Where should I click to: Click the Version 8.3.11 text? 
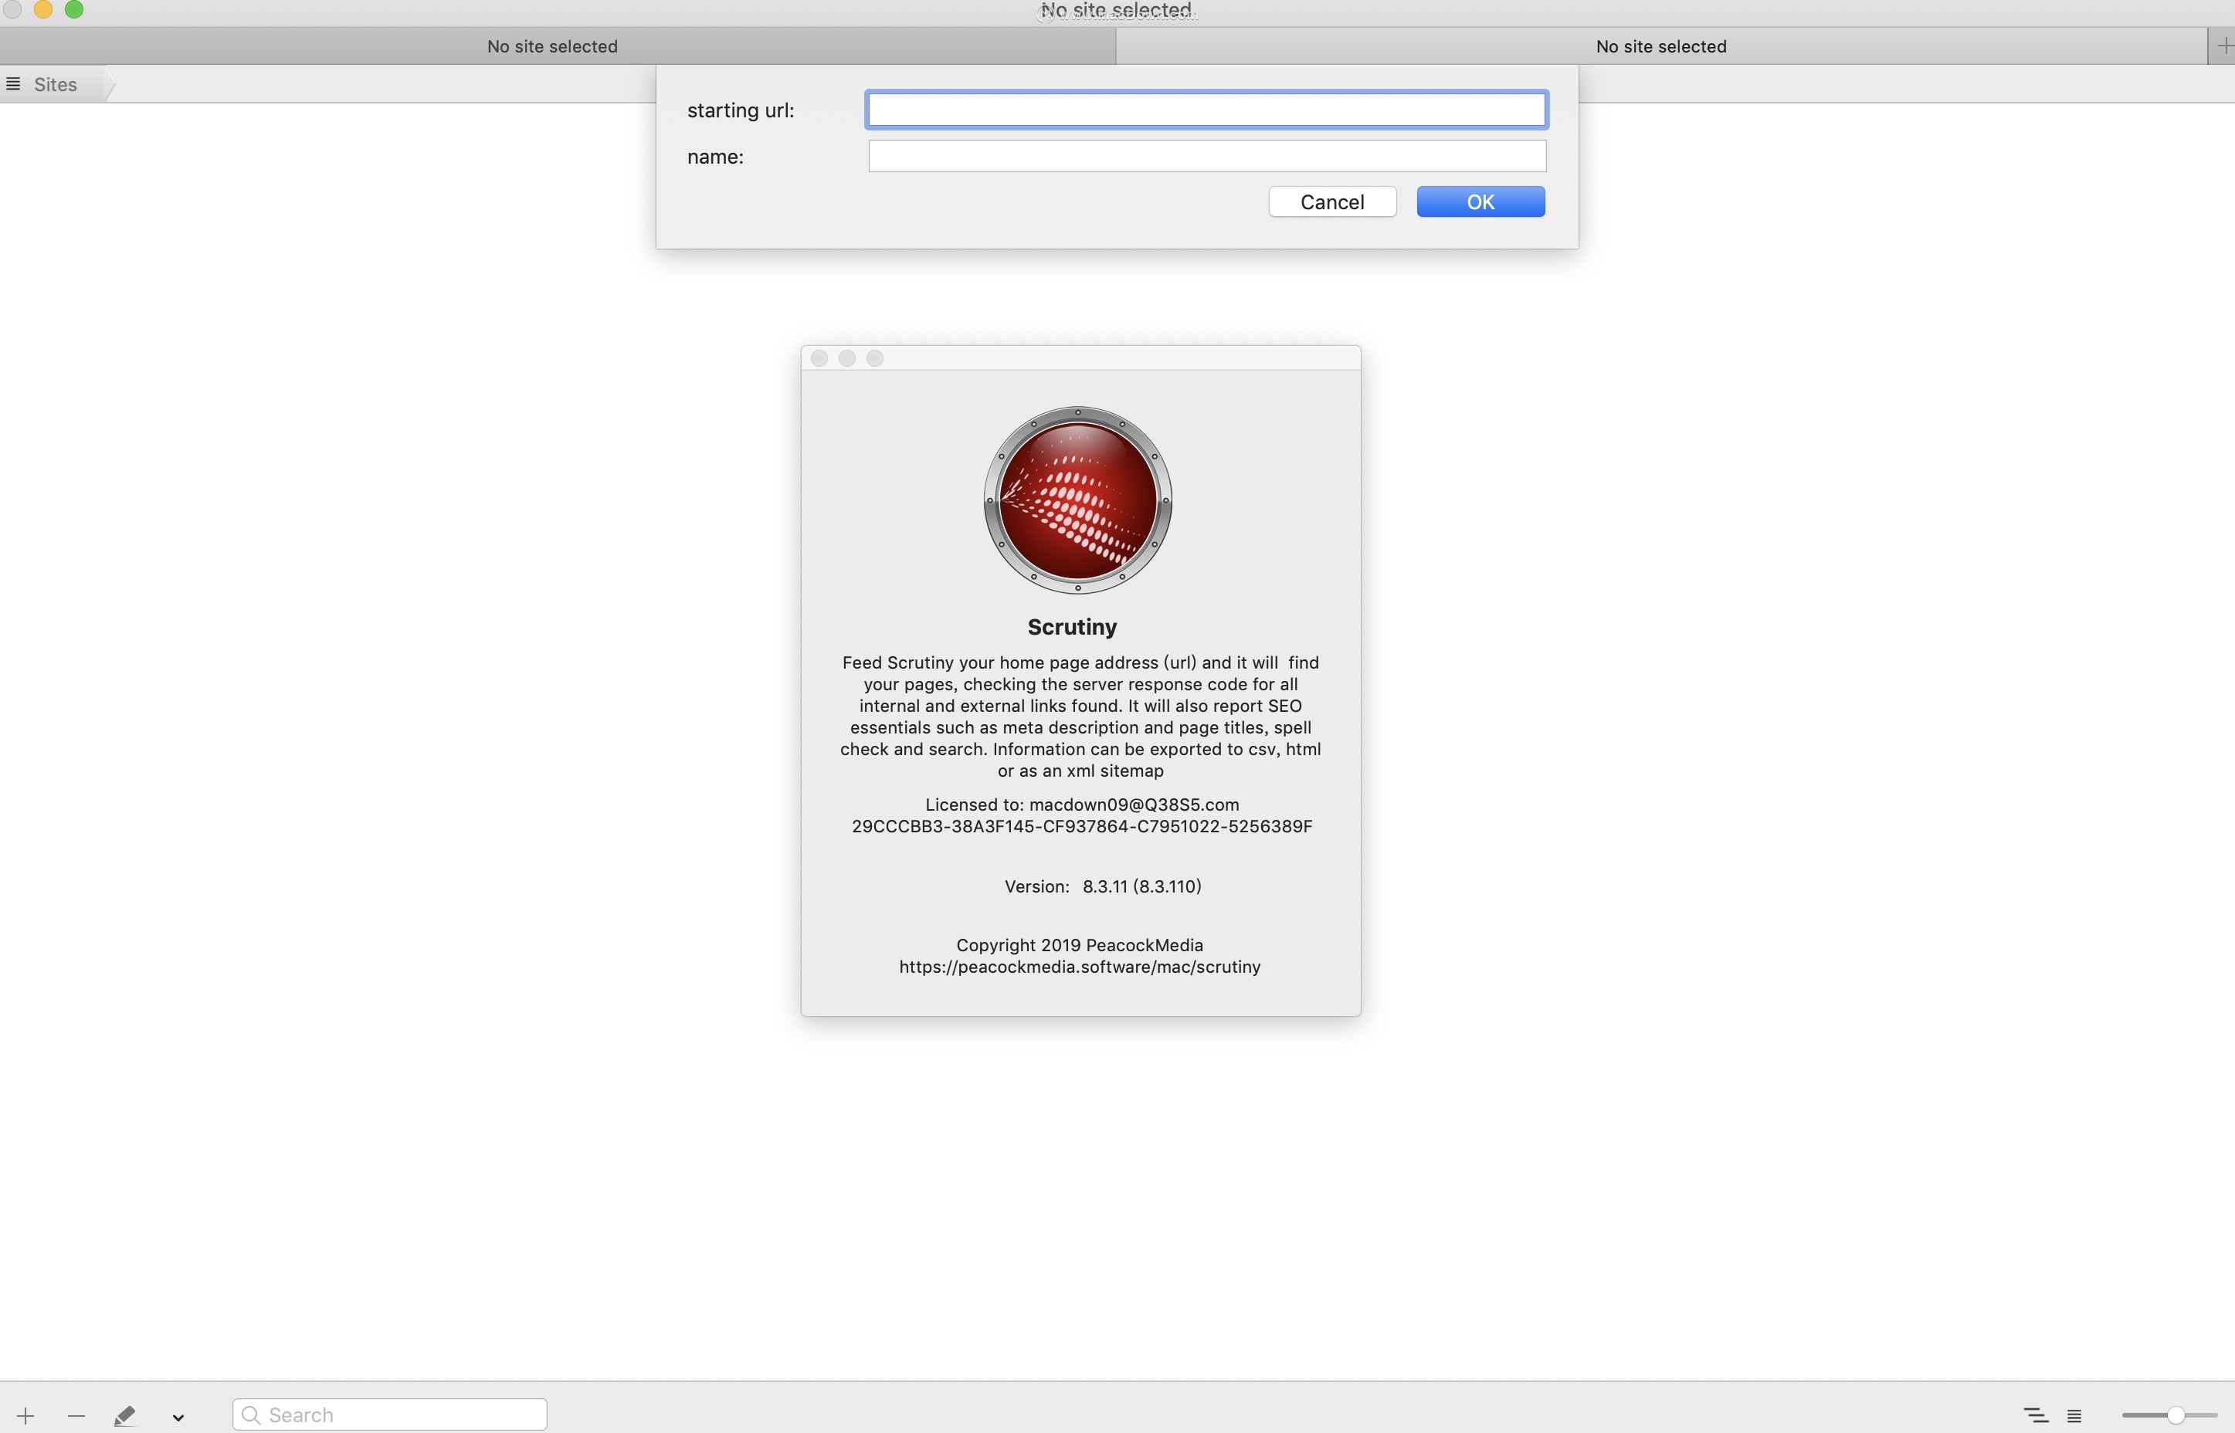pyautogui.click(x=1103, y=887)
